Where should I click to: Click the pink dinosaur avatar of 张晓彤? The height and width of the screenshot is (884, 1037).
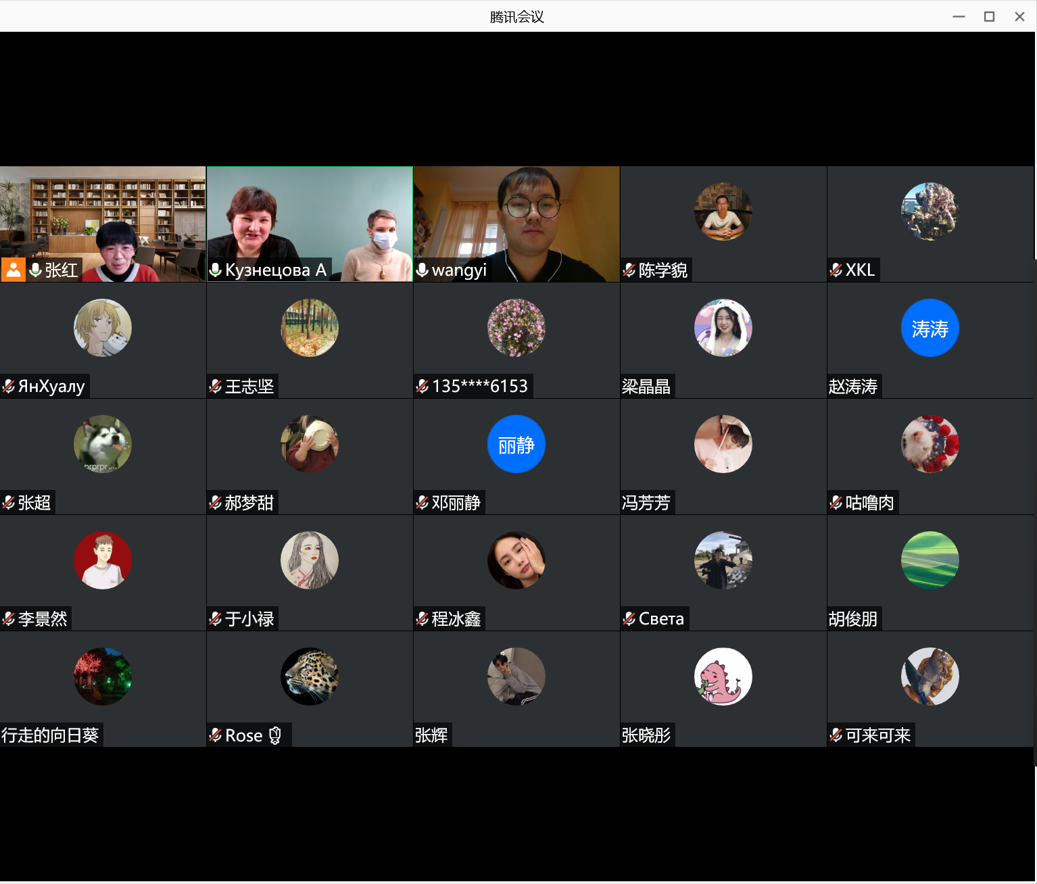coord(723,677)
